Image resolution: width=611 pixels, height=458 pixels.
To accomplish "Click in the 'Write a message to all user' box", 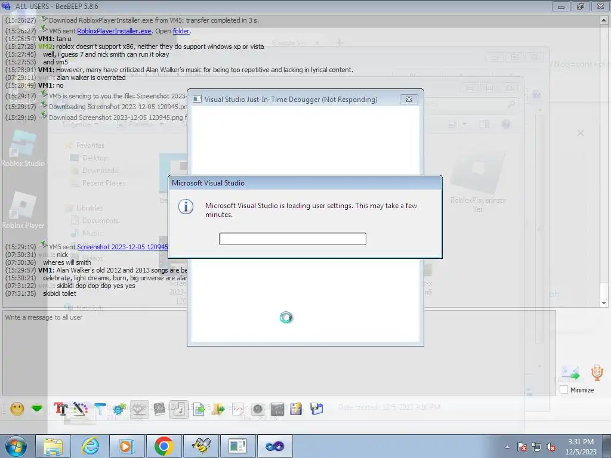I will coord(279,352).
